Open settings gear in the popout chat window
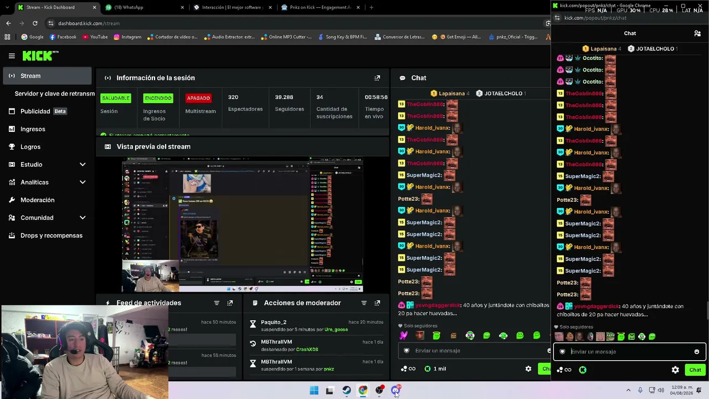Viewport: 709px width, 399px height. tap(675, 370)
